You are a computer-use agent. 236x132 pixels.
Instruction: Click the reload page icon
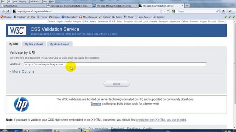[168, 11]
